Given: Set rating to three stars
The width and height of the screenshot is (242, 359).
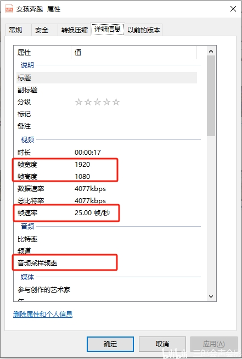Looking at the screenshot, I should click(97, 102).
